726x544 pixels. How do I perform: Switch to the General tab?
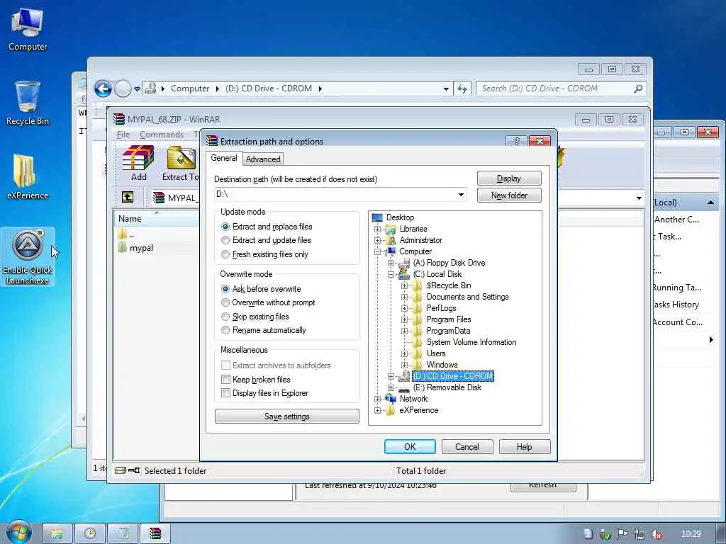pyautogui.click(x=224, y=158)
